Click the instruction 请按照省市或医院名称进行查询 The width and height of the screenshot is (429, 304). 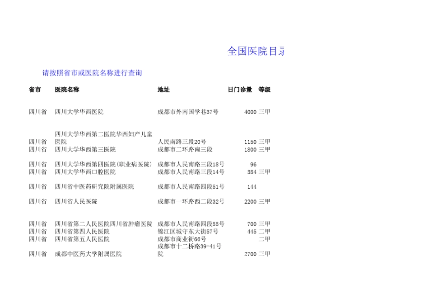92,73
